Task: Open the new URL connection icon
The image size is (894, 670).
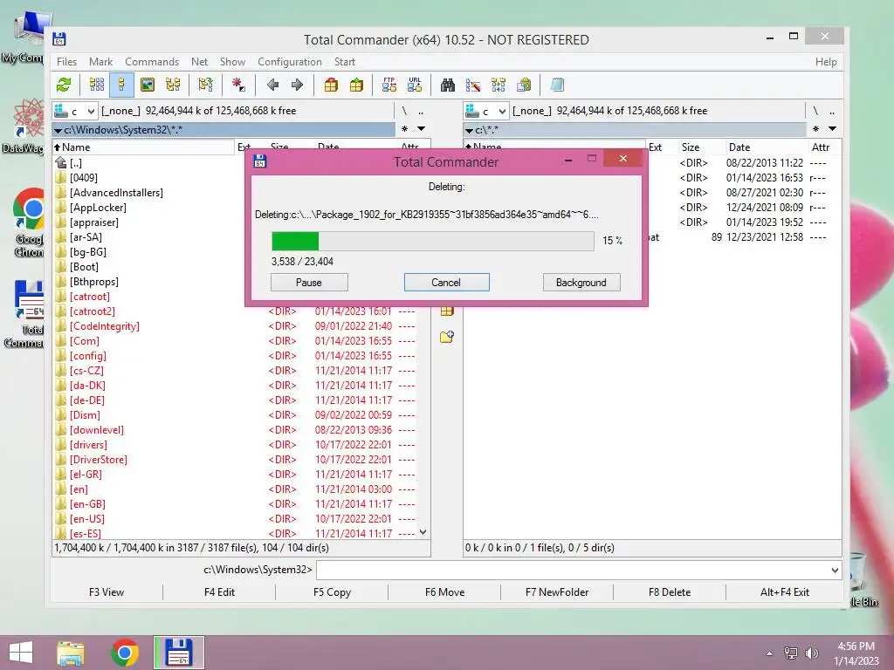Action: (x=415, y=85)
